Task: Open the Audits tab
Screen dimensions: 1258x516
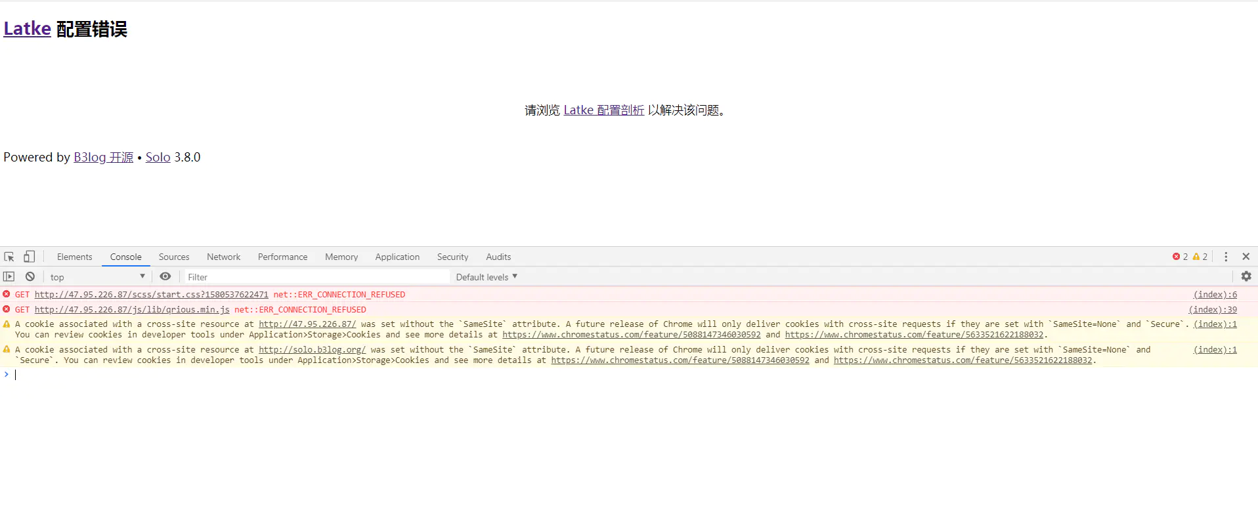Action: (498, 257)
